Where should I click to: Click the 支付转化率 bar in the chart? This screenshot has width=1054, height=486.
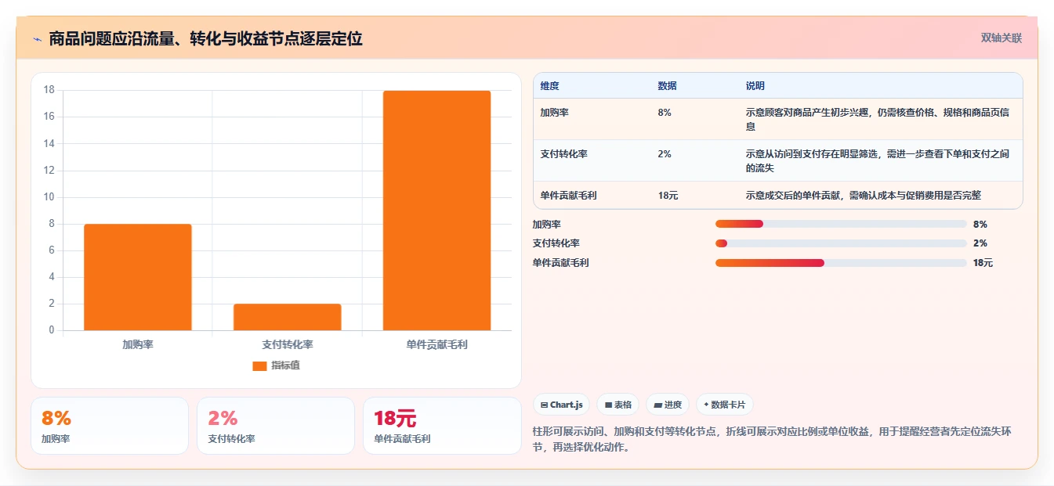pyautogui.click(x=288, y=317)
